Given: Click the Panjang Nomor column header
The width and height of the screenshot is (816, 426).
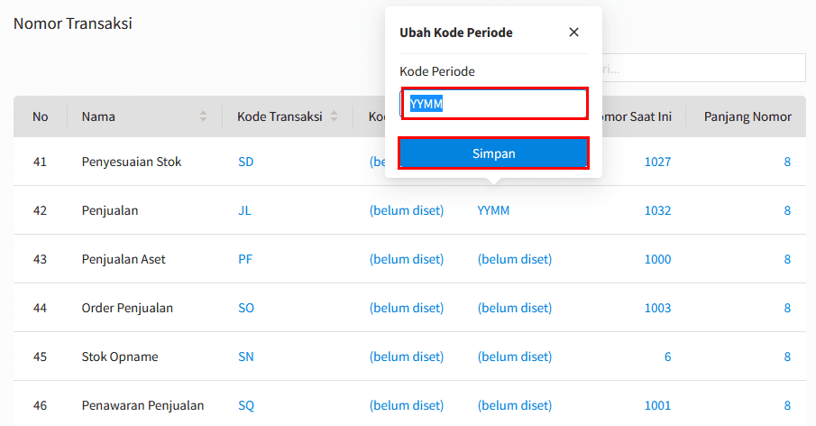Looking at the screenshot, I should point(747,116).
